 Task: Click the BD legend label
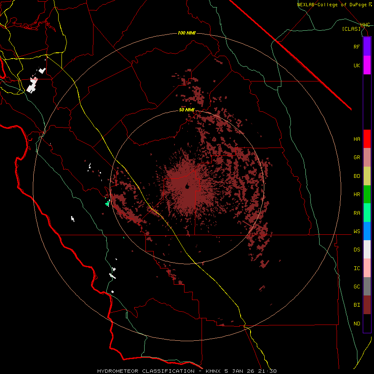click(x=357, y=176)
